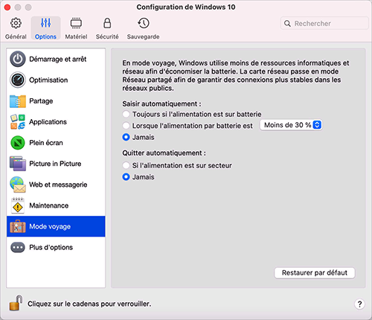Click into the Rechercher search field

click(x=324, y=24)
